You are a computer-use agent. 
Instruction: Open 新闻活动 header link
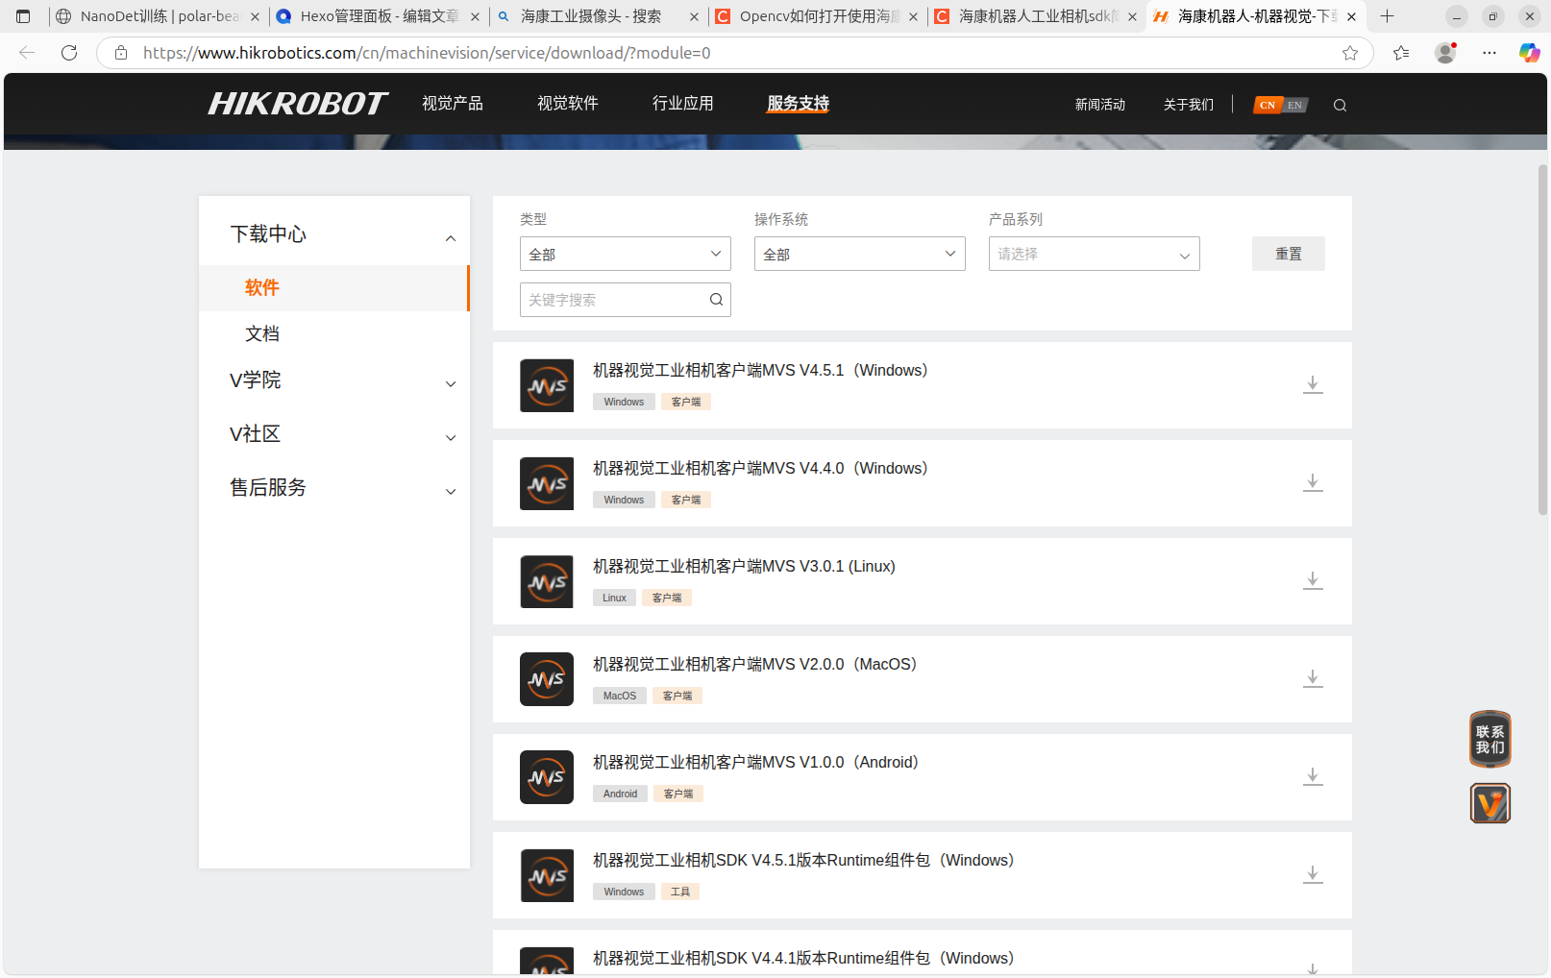1100,105
